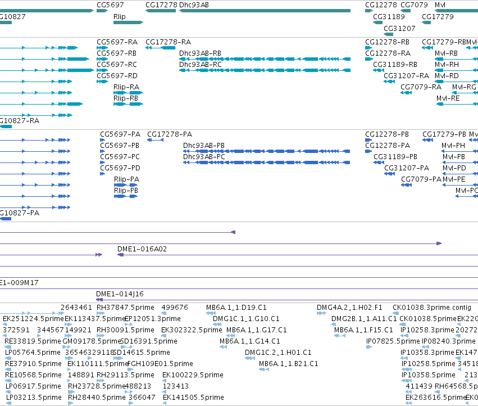Click protein CG31189-PB label
478x406 pixels.
point(395,157)
